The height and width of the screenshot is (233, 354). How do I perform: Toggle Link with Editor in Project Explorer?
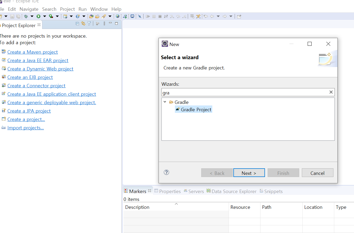coord(83,23)
